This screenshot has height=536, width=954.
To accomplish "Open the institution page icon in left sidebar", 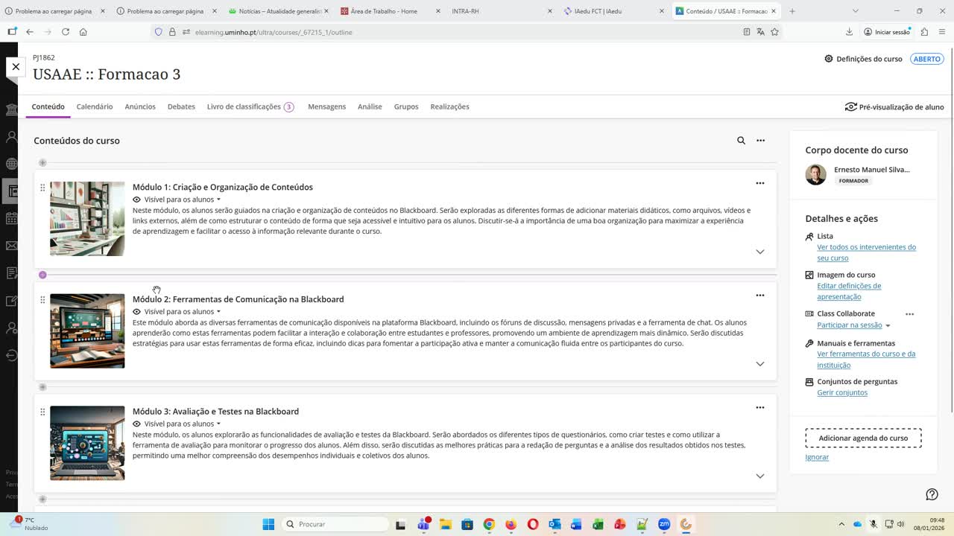I will coord(10,109).
